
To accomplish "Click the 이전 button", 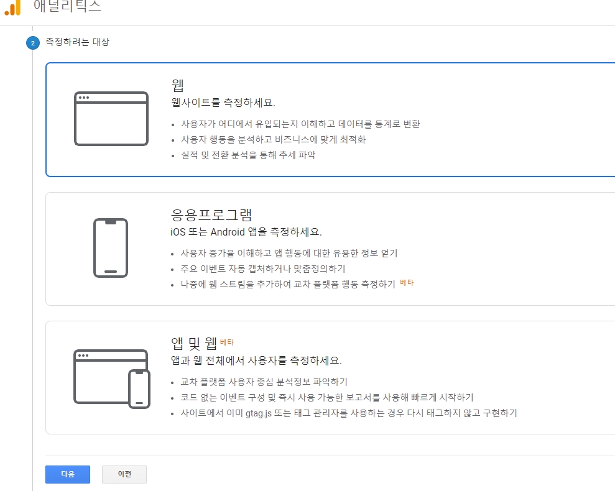I will tap(124, 474).
